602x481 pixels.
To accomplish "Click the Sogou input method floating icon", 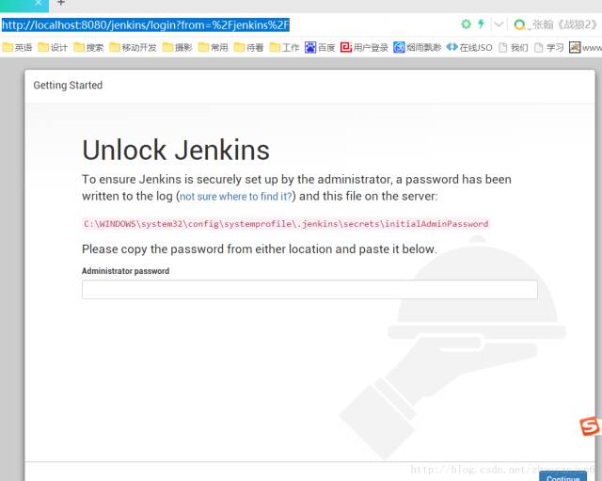I will point(590,426).
